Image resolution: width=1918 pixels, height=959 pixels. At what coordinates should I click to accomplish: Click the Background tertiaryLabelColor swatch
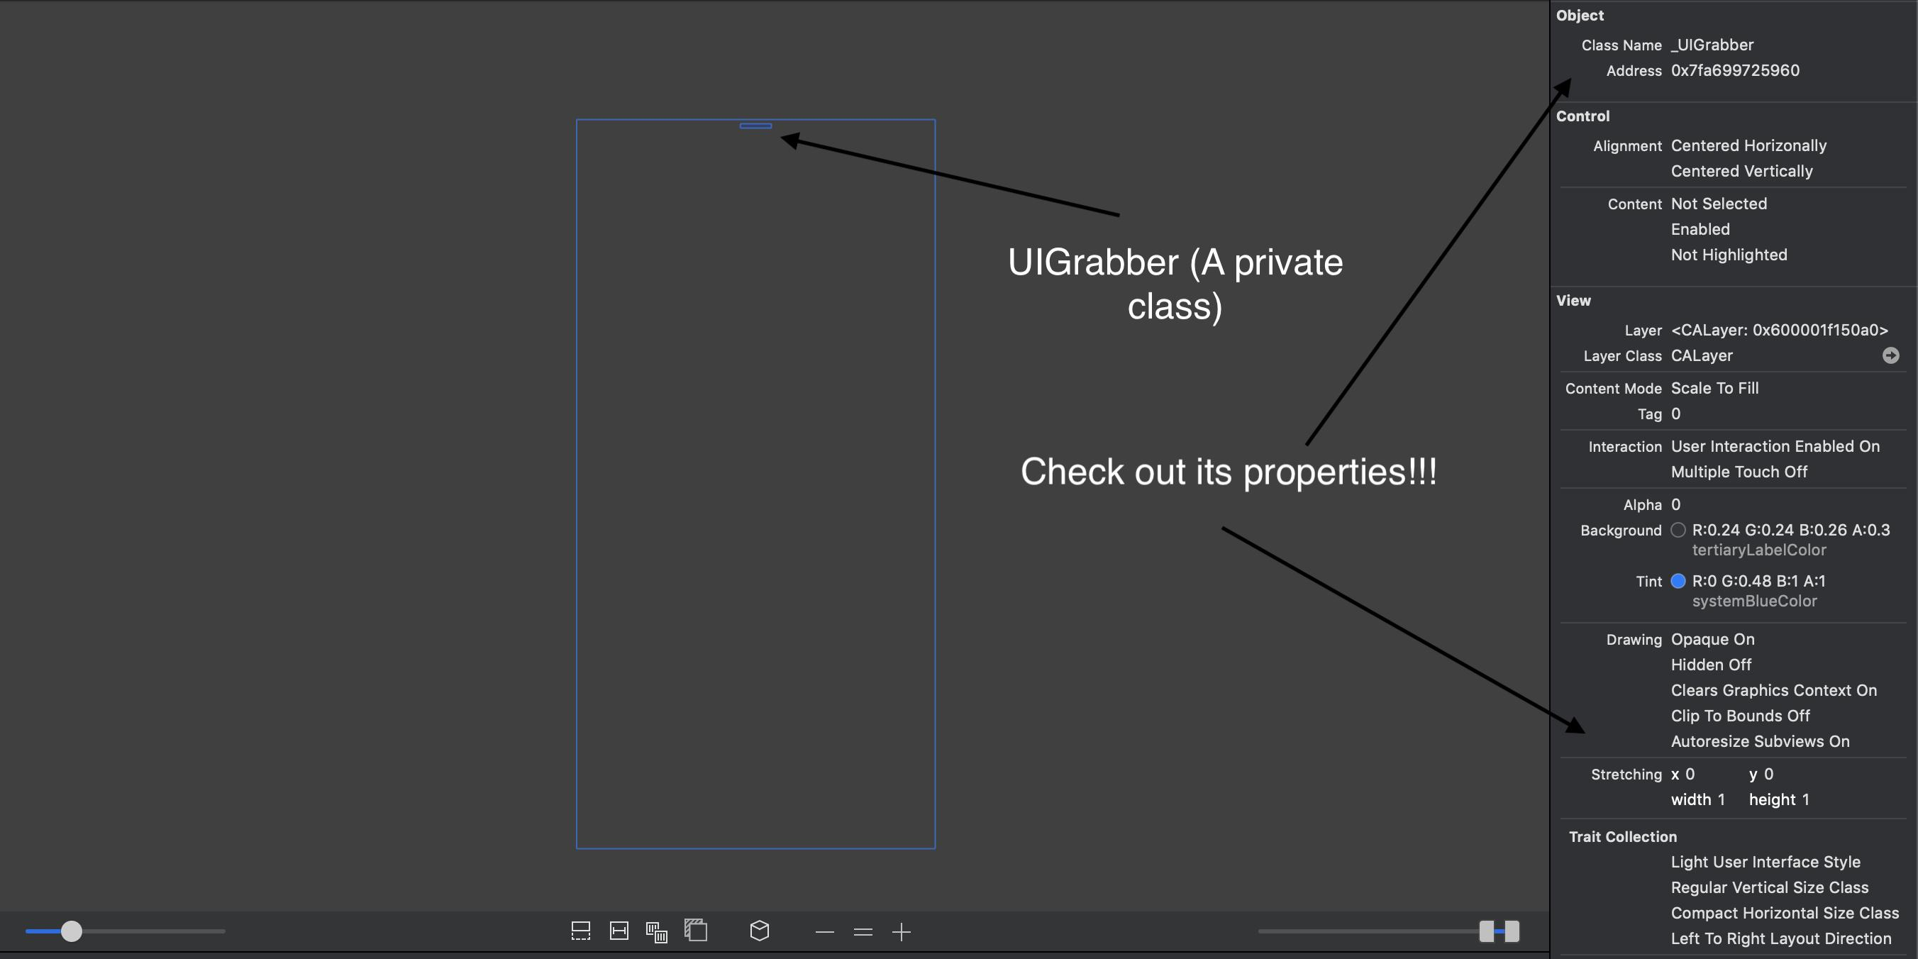point(1678,530)
